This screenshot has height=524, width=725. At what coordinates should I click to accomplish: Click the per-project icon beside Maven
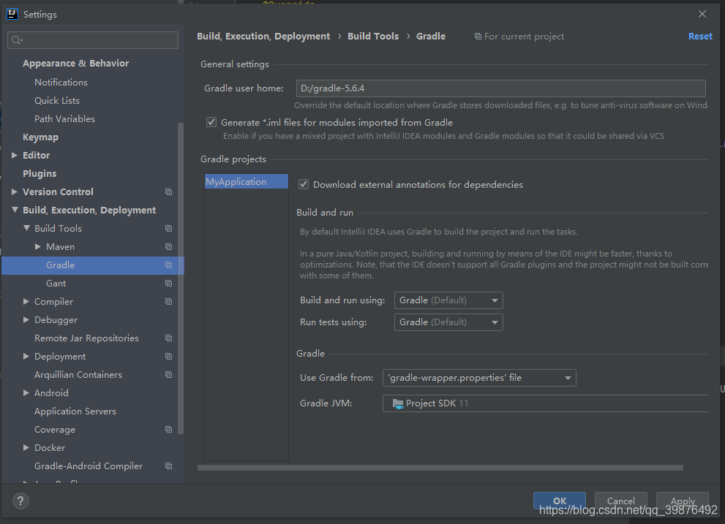click(x=168, y=246)
